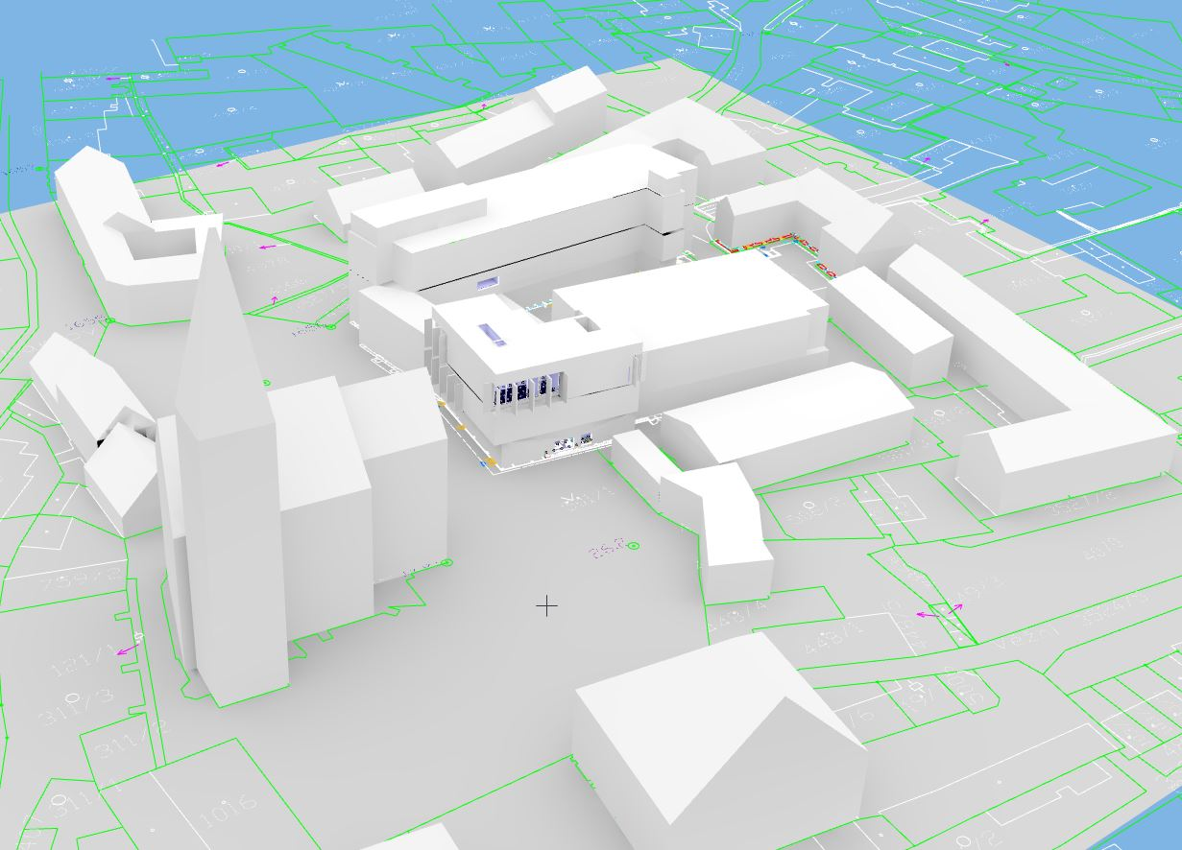Viewport: 1182px width, 850px height.
Task: Select the long flat-roofed block behind the central building
Action: coord(519,230)
